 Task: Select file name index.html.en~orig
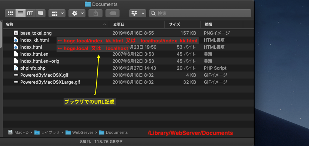[x=40, y=61]
